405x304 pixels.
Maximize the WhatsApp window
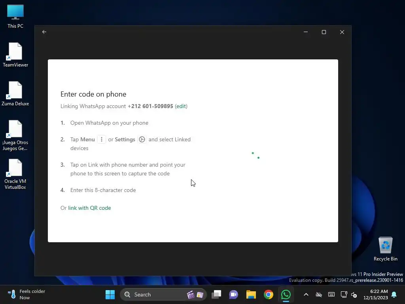(x=324, y=32)
